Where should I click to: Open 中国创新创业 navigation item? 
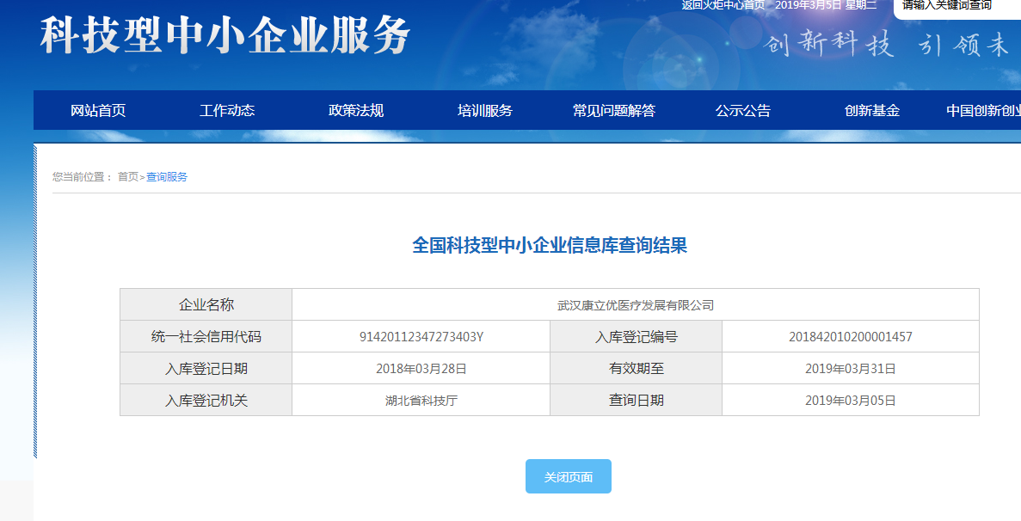[983, 111]
